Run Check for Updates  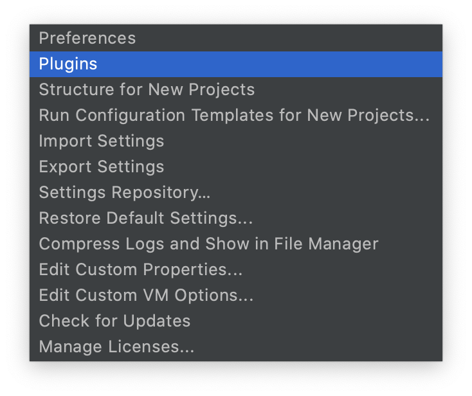click(x=114, y=321)
